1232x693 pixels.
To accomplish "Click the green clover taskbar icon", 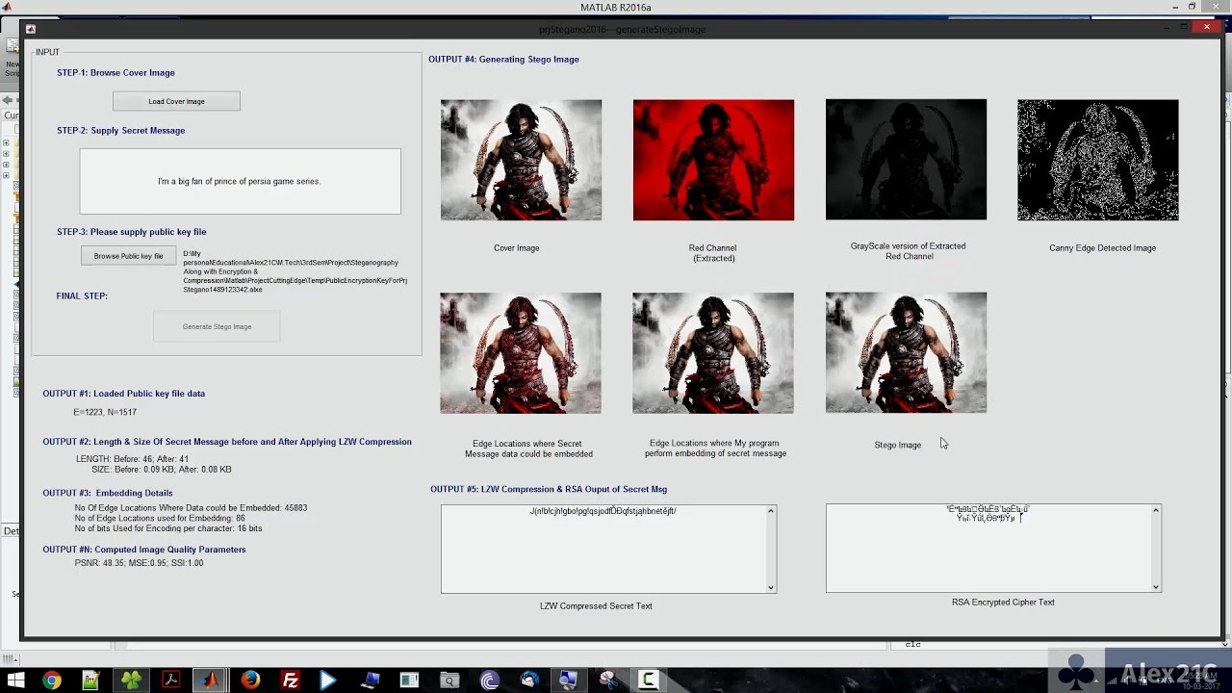I will click(131, 680).
